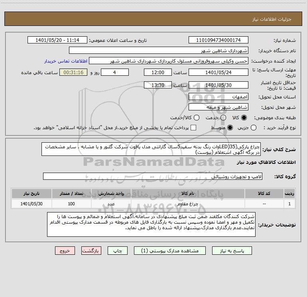The width and height of the screenshot is (307, 297).
Task: Click the remaining time countdown 00:31:16
Action: (x=73, y=72)
